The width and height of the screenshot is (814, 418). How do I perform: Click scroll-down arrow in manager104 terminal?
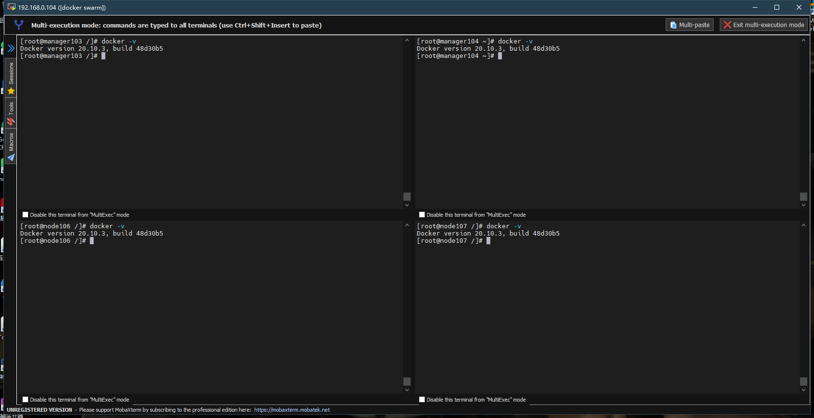tap(803, 205)
